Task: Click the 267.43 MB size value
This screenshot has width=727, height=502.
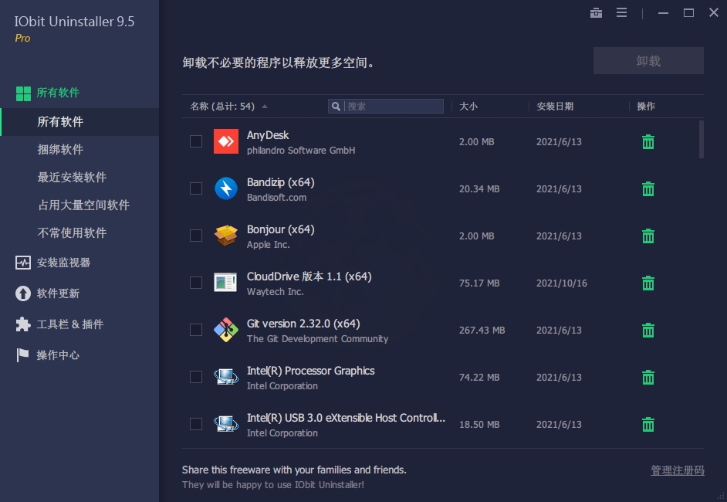Action: point(482,331)
